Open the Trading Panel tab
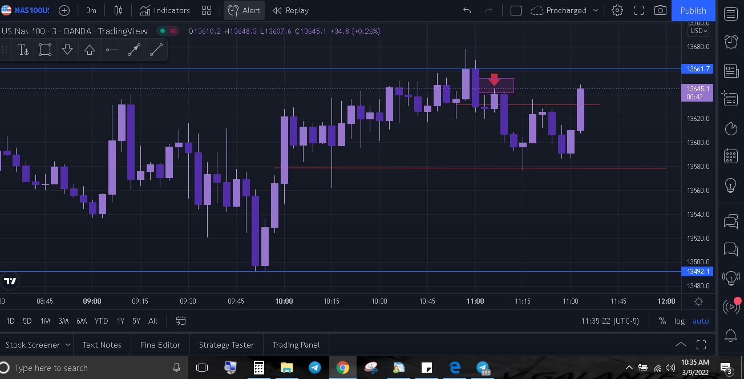744x379 pixels. (x=296, y=345)
